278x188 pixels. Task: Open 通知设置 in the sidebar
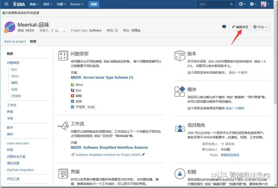pyautogui.click(x=13, y=163)
